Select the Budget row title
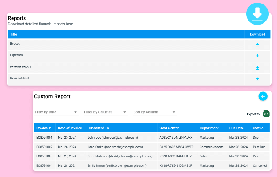Screen dimensions: 277x177 click(x=15, y=44)
